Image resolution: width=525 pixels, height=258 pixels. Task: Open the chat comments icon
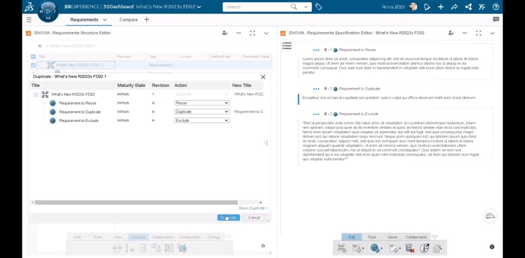coord(496,20)
